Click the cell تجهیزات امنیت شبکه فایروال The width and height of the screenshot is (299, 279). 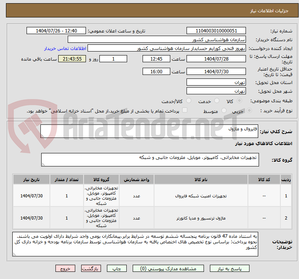201,196
